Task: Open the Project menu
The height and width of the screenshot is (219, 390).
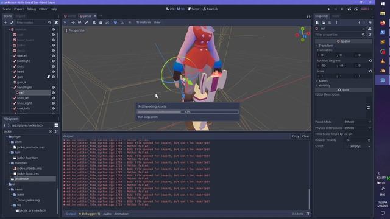Action: point(19,9)
